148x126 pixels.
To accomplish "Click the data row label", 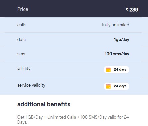I will pos(22,40).
